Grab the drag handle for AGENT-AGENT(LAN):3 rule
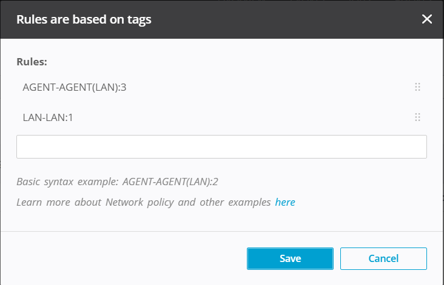 (x=417, y=87)
